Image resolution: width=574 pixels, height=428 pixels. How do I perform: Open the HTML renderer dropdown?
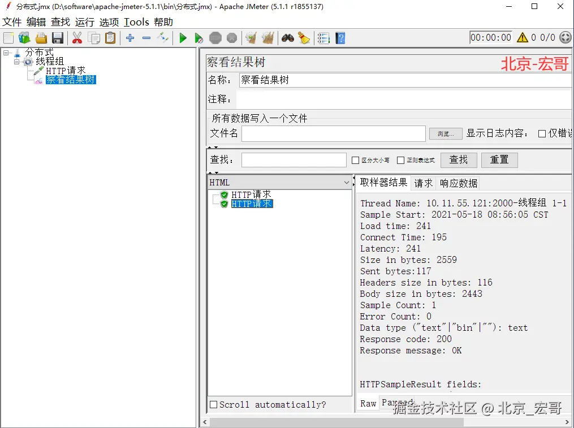pos(280,182)
